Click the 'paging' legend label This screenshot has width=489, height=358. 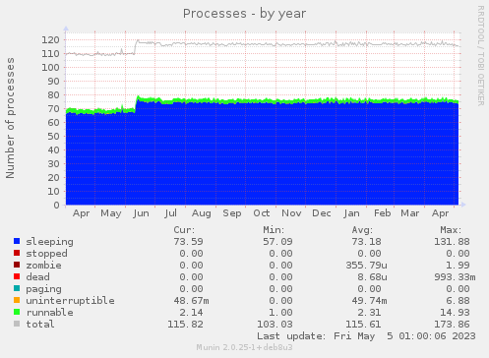pos(43,289)
